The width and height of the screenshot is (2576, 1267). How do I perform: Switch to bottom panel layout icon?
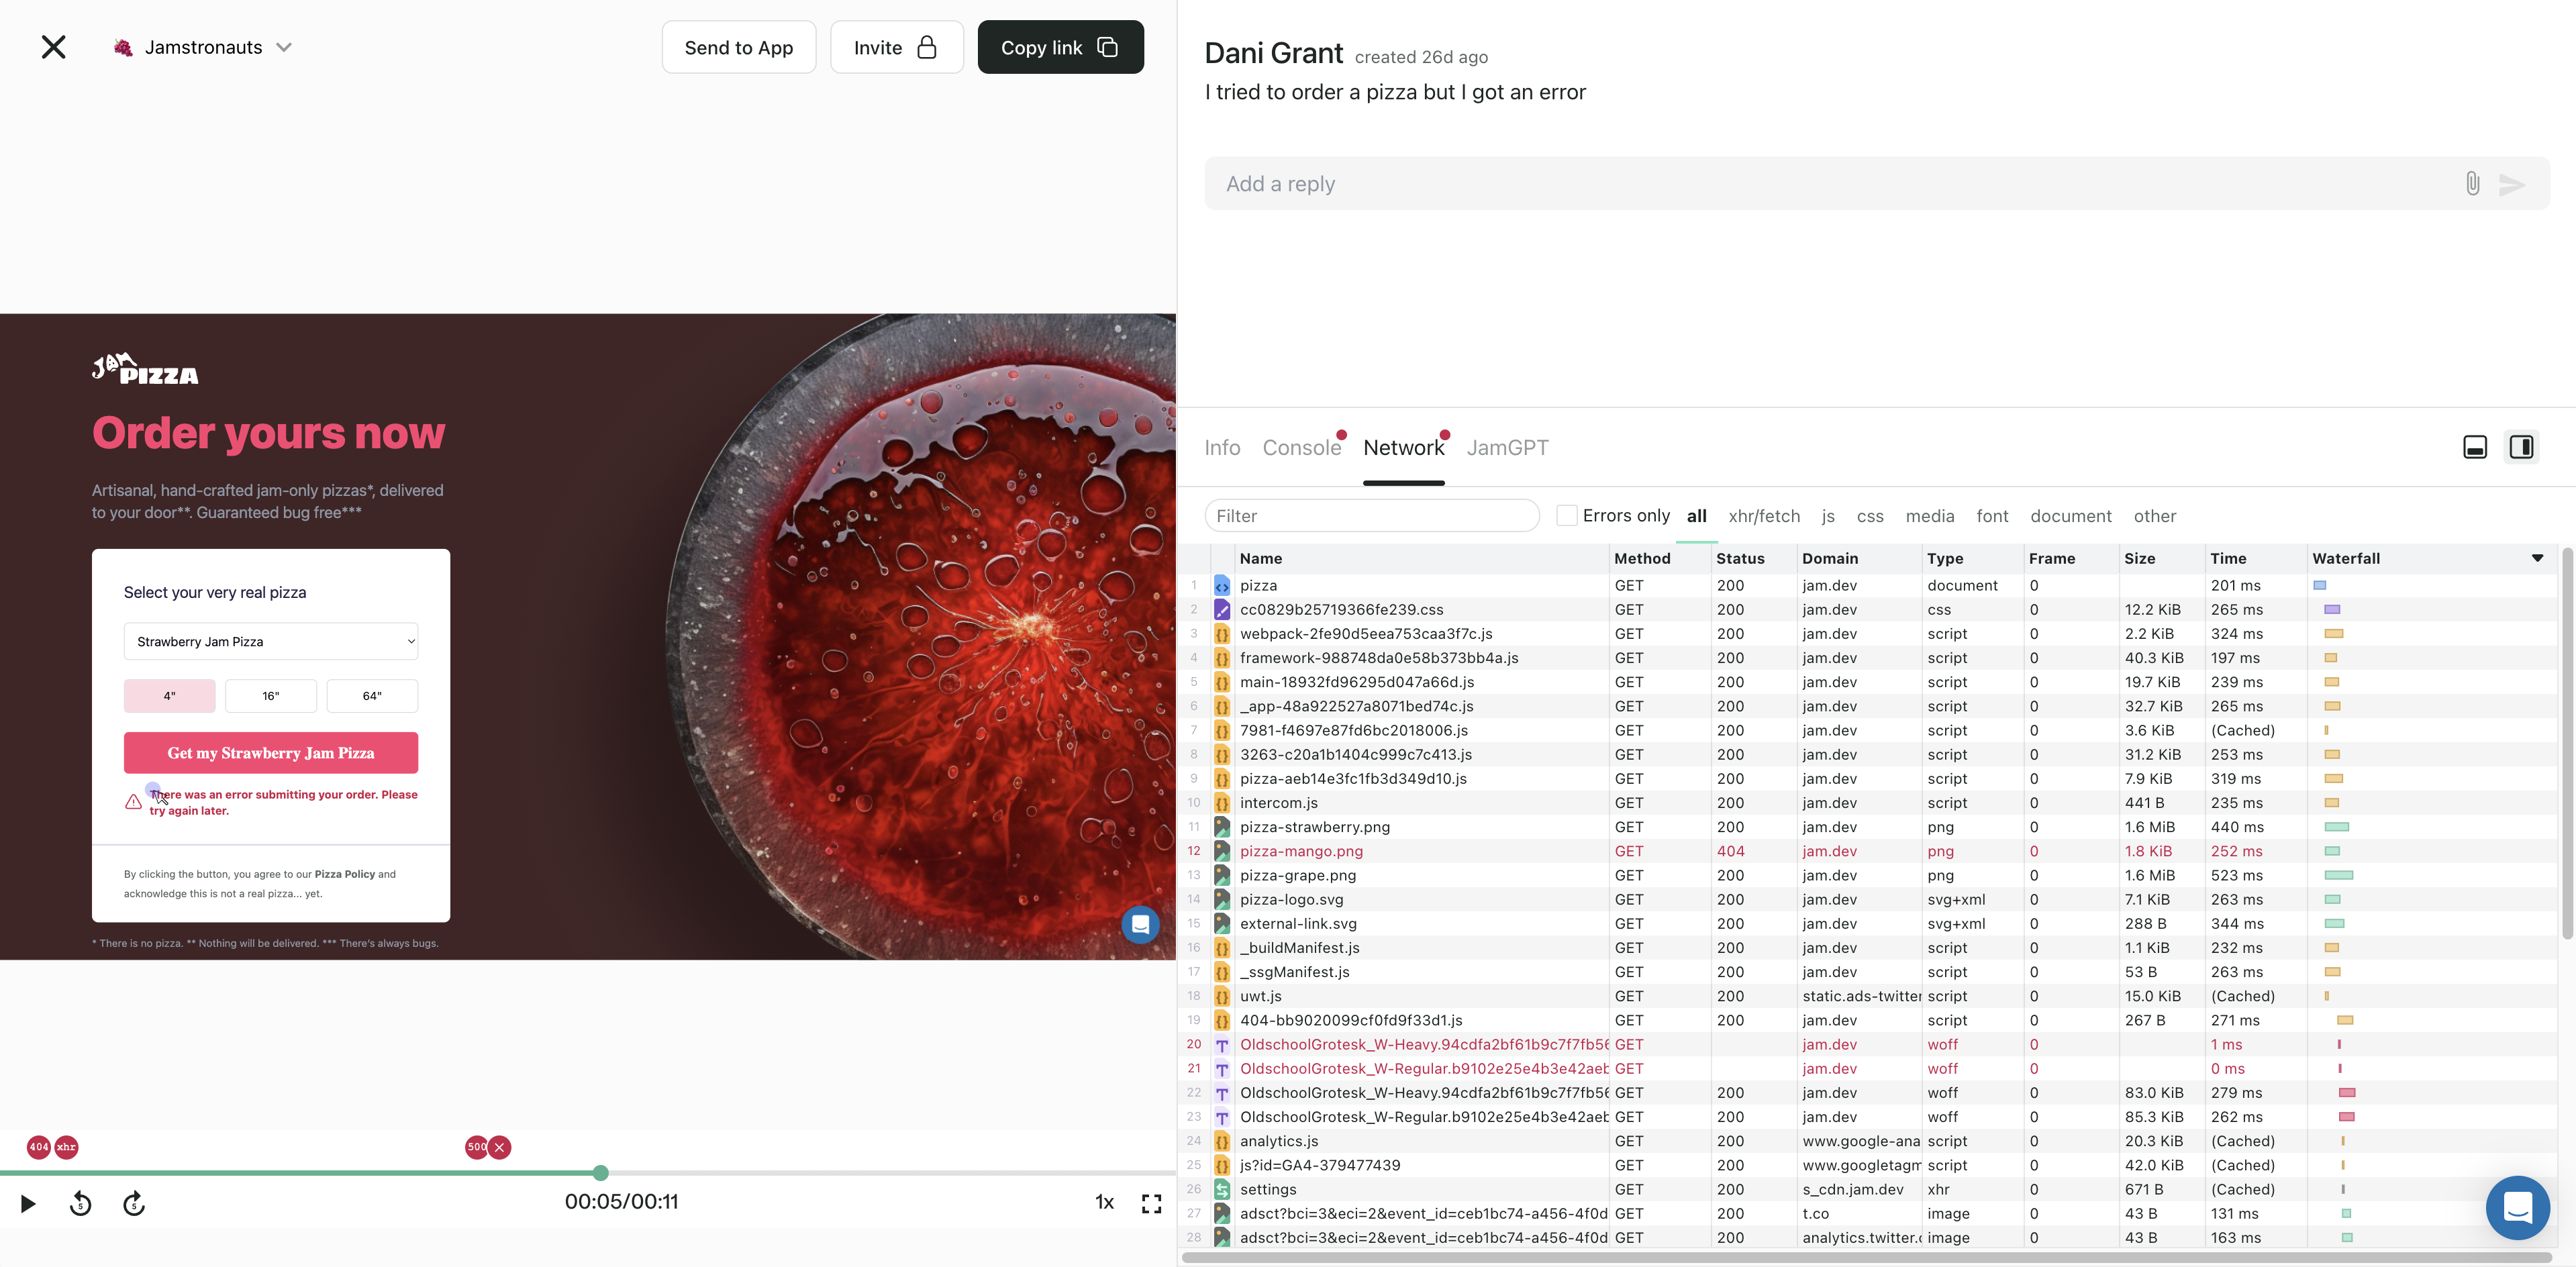coord(2474,447)
